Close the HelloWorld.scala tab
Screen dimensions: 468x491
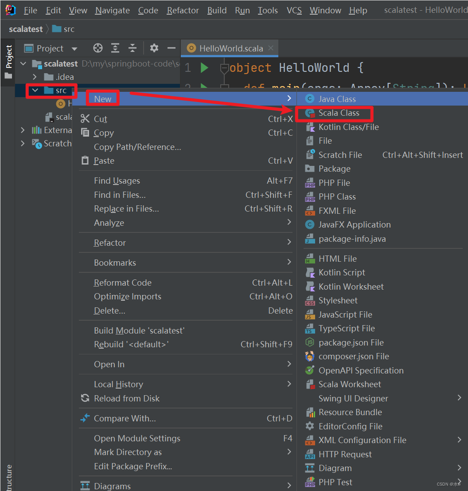[x=271, y=48]
